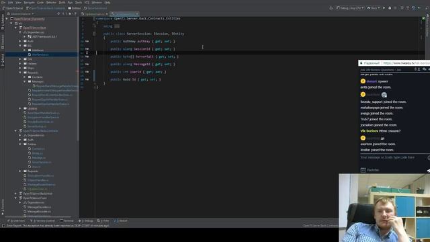430x242 pixels.
Task: Collapse the src folder node
Action: (11, 24)
